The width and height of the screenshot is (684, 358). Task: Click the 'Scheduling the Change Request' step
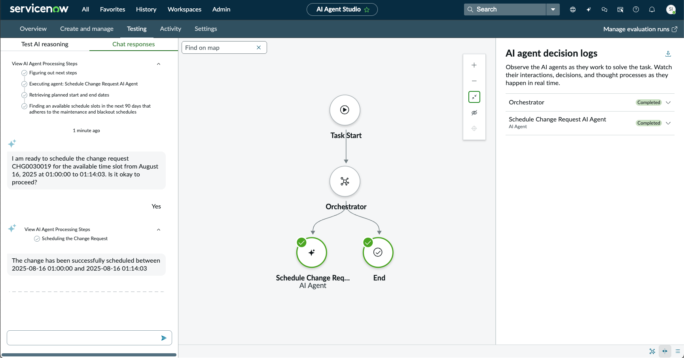click(x=75, y=239)
